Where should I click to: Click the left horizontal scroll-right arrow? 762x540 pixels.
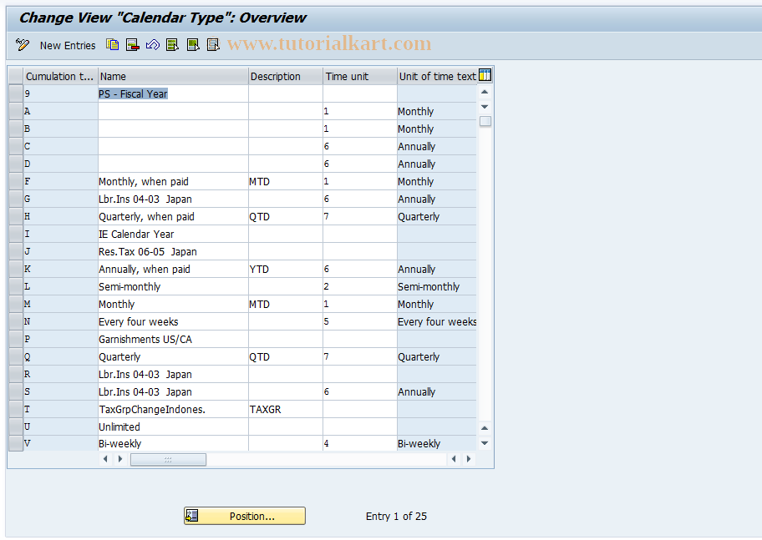120,459
